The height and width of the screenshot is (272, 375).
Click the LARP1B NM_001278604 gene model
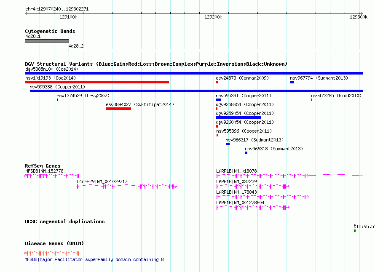253,208
